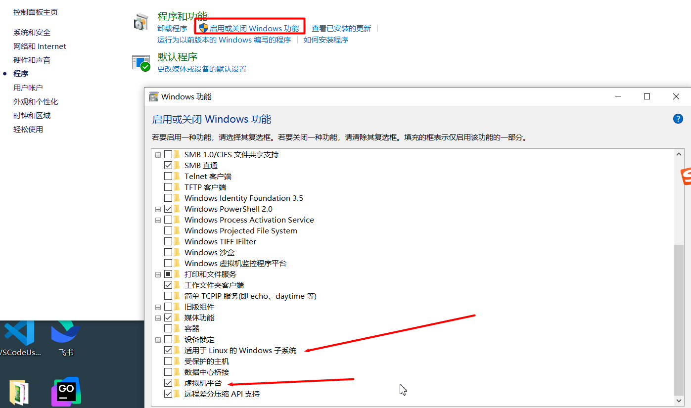Expand the 打印和文件服务 tree node
Screen dimensions: 691x408
pyautogui.click(x=158, y=274)
